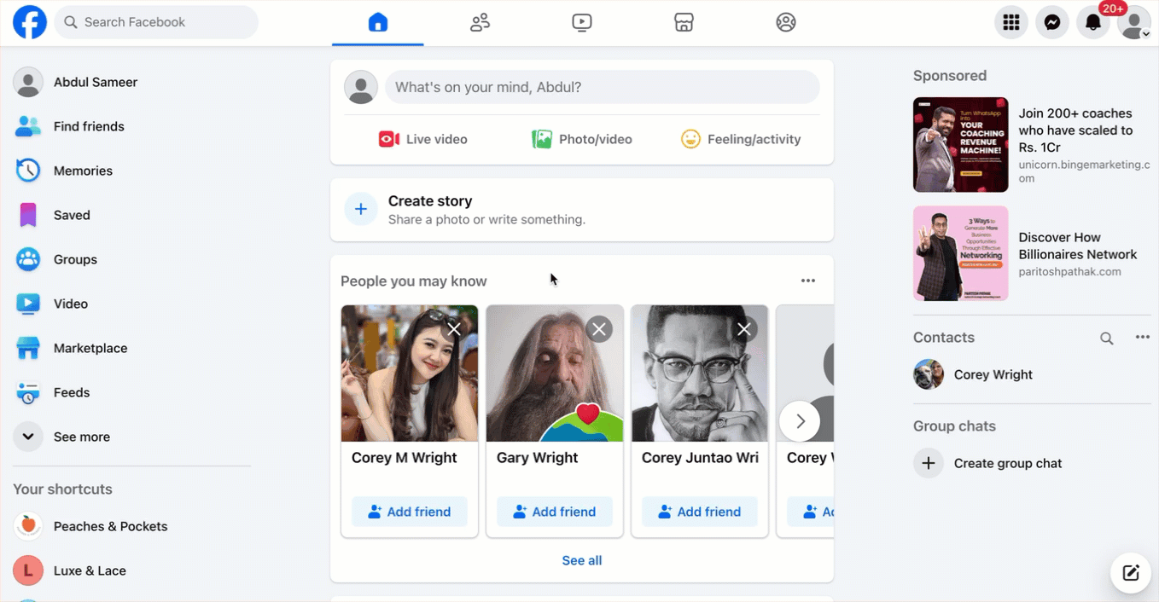Open the apps grid menu
Image resolution: width=1159 pixels, height=602 pixels.
(1011, 23)
